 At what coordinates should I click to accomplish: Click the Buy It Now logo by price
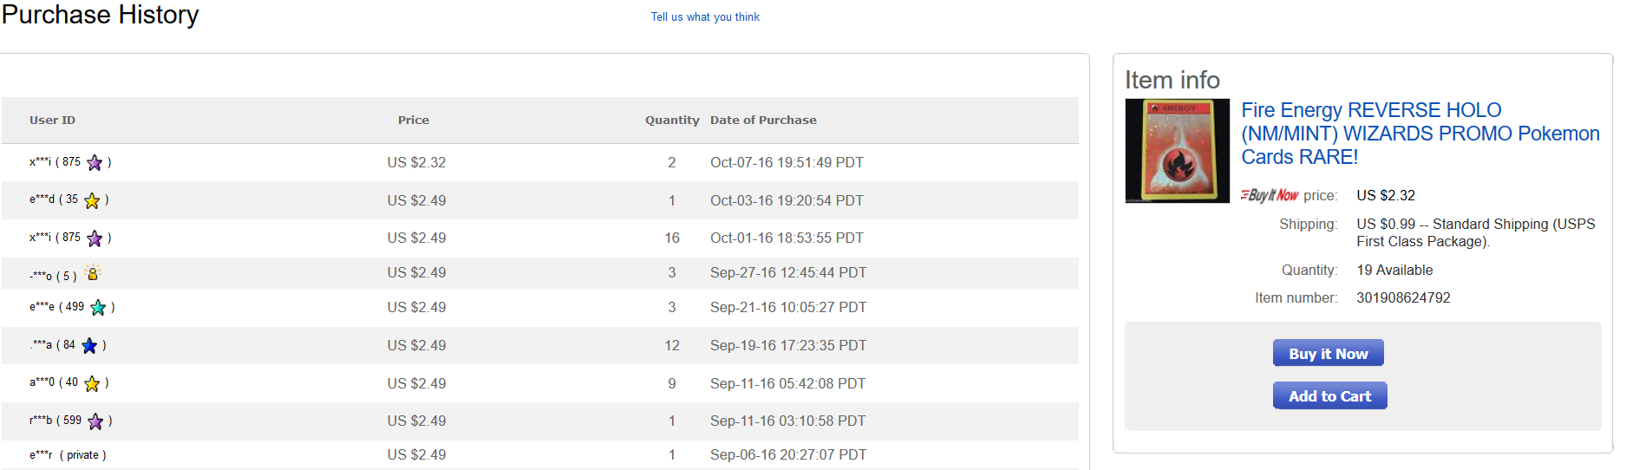point(1270,195)
